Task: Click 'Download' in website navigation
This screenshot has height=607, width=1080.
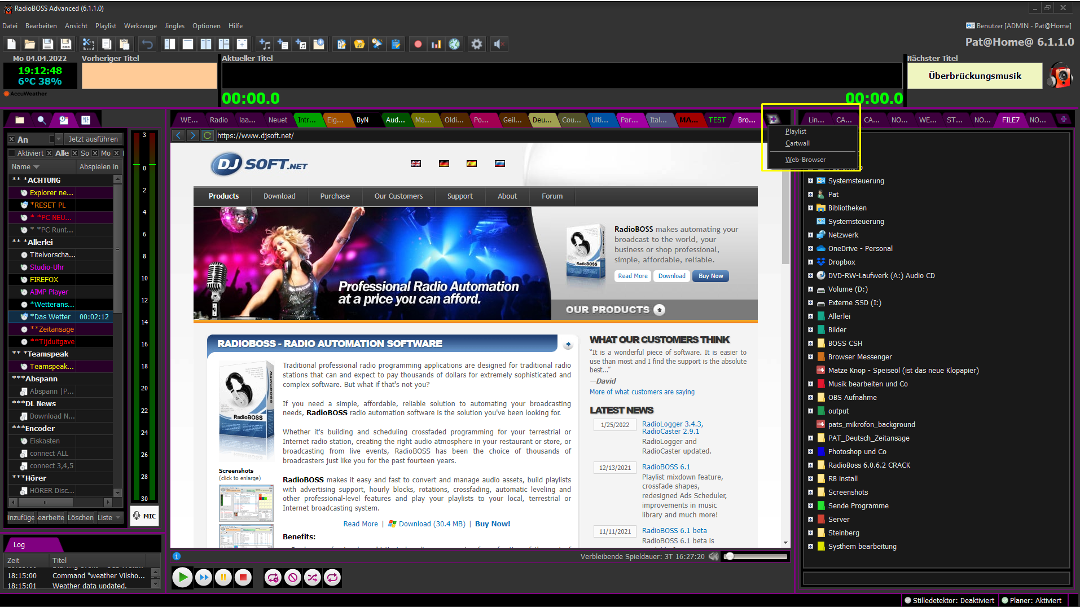Action: [279, 196]
